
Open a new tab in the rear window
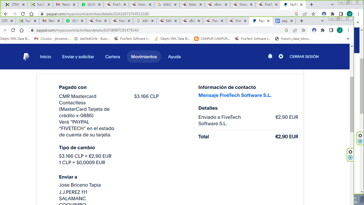pyautogui.click(x=312, y=5)
